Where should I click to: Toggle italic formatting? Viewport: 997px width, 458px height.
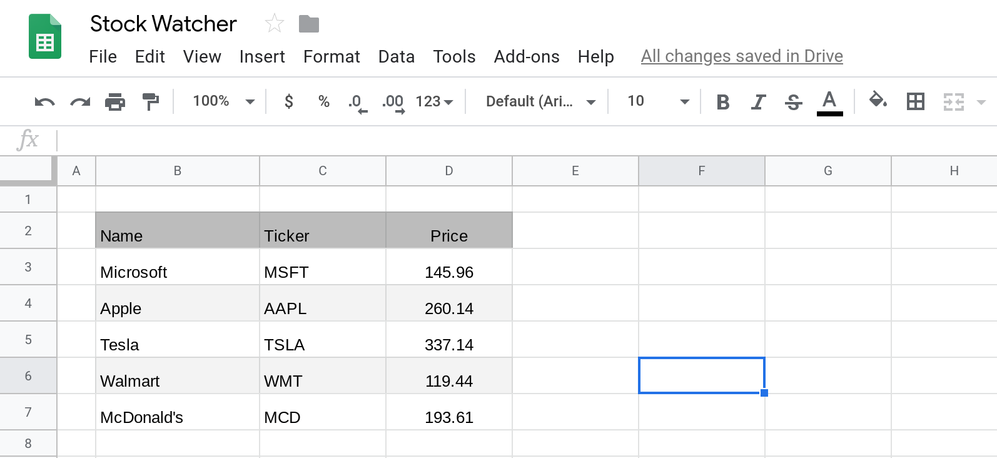click(x=758, y=102)
